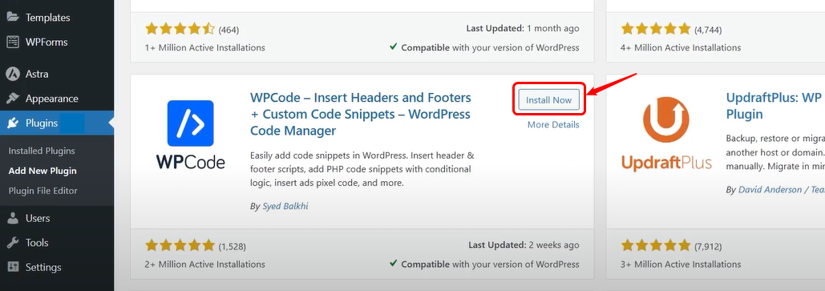The height and width of the screenshot is (291, 825).
Task: Click 'Last Updated: 2 weeks ago' text
Action: [x=524, y=245]
